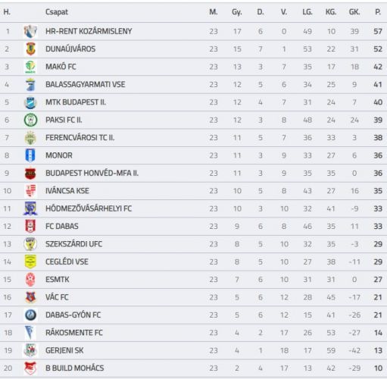The width and height of the screenshot is (387, 379).
Task: Select the Gerjeni SK table row name
Action: [x=64, y=350]
